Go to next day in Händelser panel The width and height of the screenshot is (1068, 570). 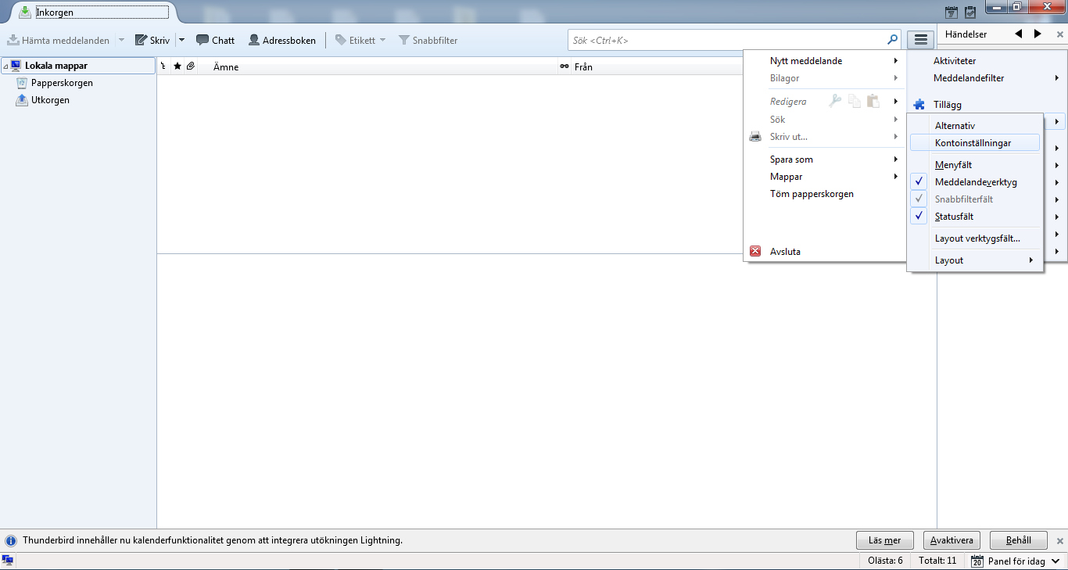tap(1038, 34)
